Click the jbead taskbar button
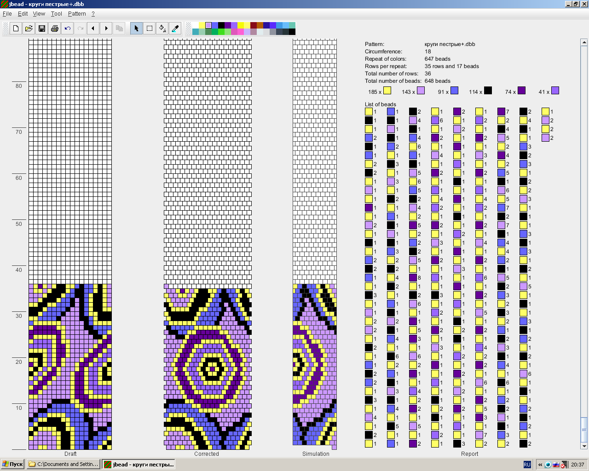The width and height of the screenshot is (589, 471). point(139,464)
